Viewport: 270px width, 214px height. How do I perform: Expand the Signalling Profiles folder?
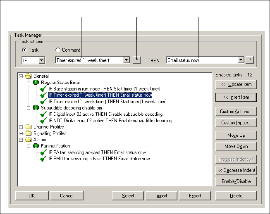point(21,133)
